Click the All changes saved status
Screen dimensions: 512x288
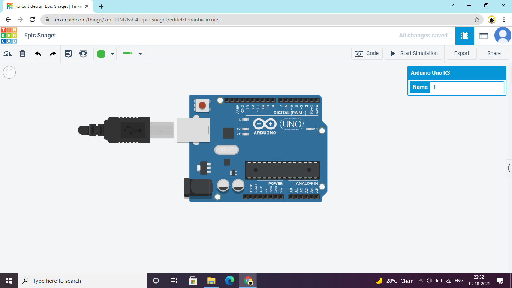[423, 36]
